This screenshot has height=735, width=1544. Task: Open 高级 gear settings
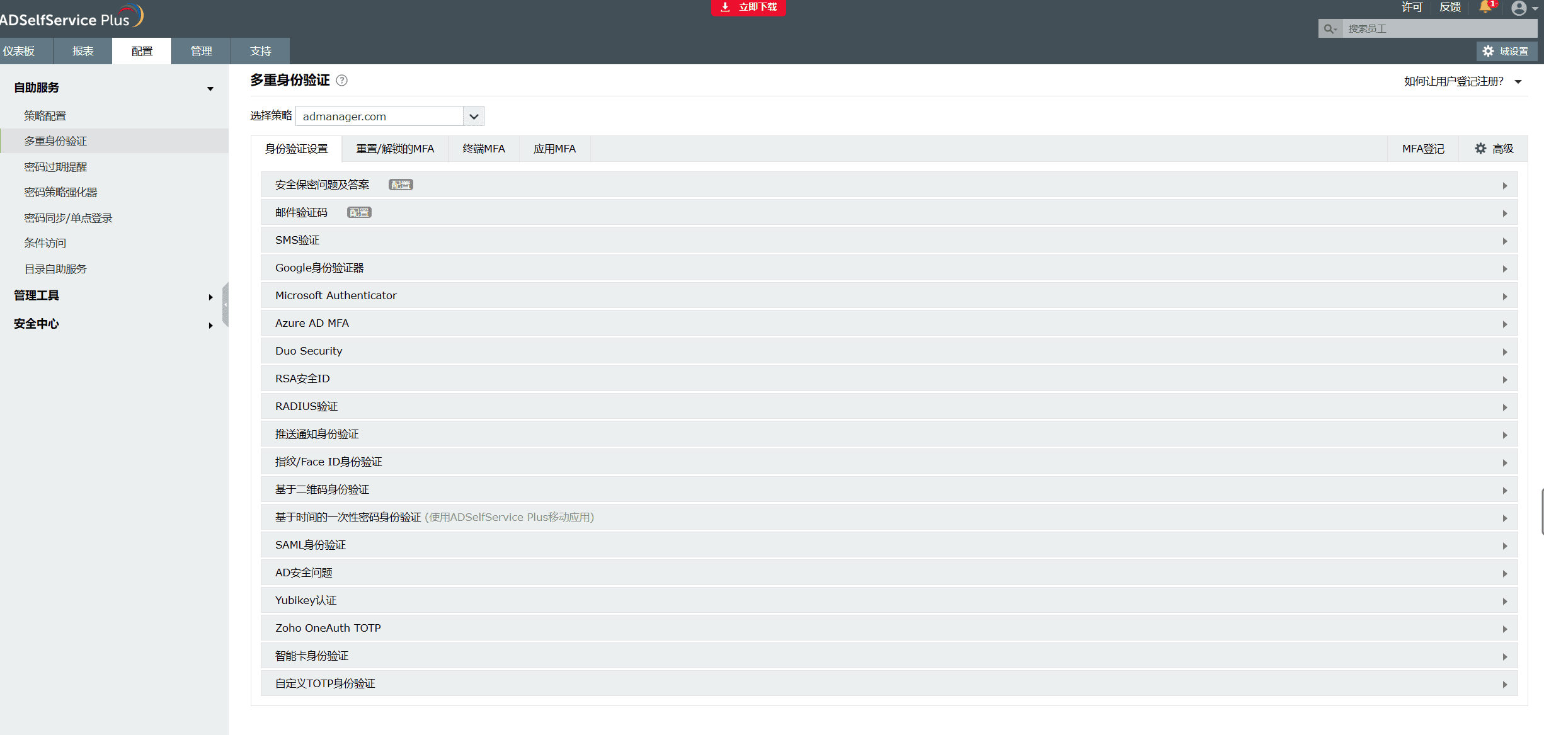[x=1494, y=149]
